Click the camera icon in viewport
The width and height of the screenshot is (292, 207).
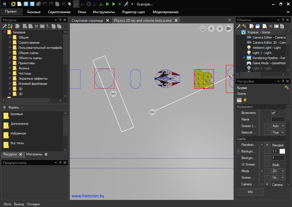point(228,28)
